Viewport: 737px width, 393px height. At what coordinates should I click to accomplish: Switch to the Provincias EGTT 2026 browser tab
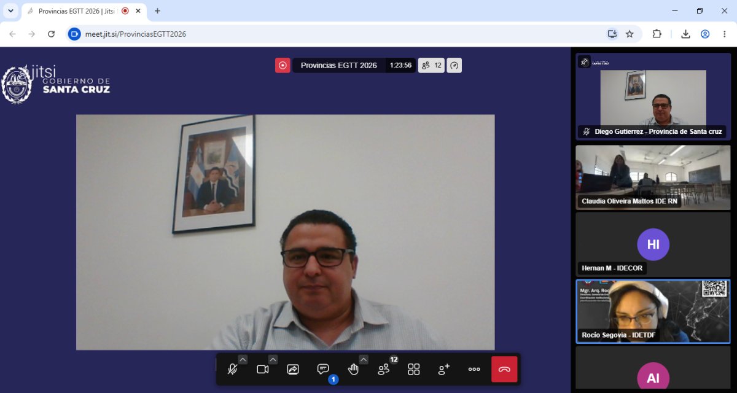[x=77, y=11]
